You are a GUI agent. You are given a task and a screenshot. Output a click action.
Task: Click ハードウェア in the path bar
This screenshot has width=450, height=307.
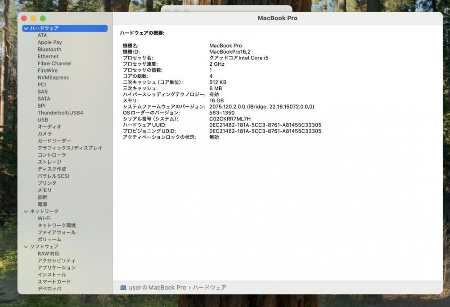point(210,288)
